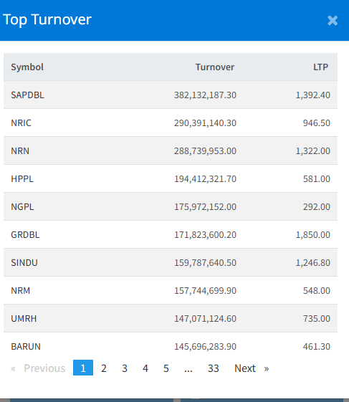Close the Top Turnover dialog
This screenshot has height=402, width=349.
click(x=333, y=21)
